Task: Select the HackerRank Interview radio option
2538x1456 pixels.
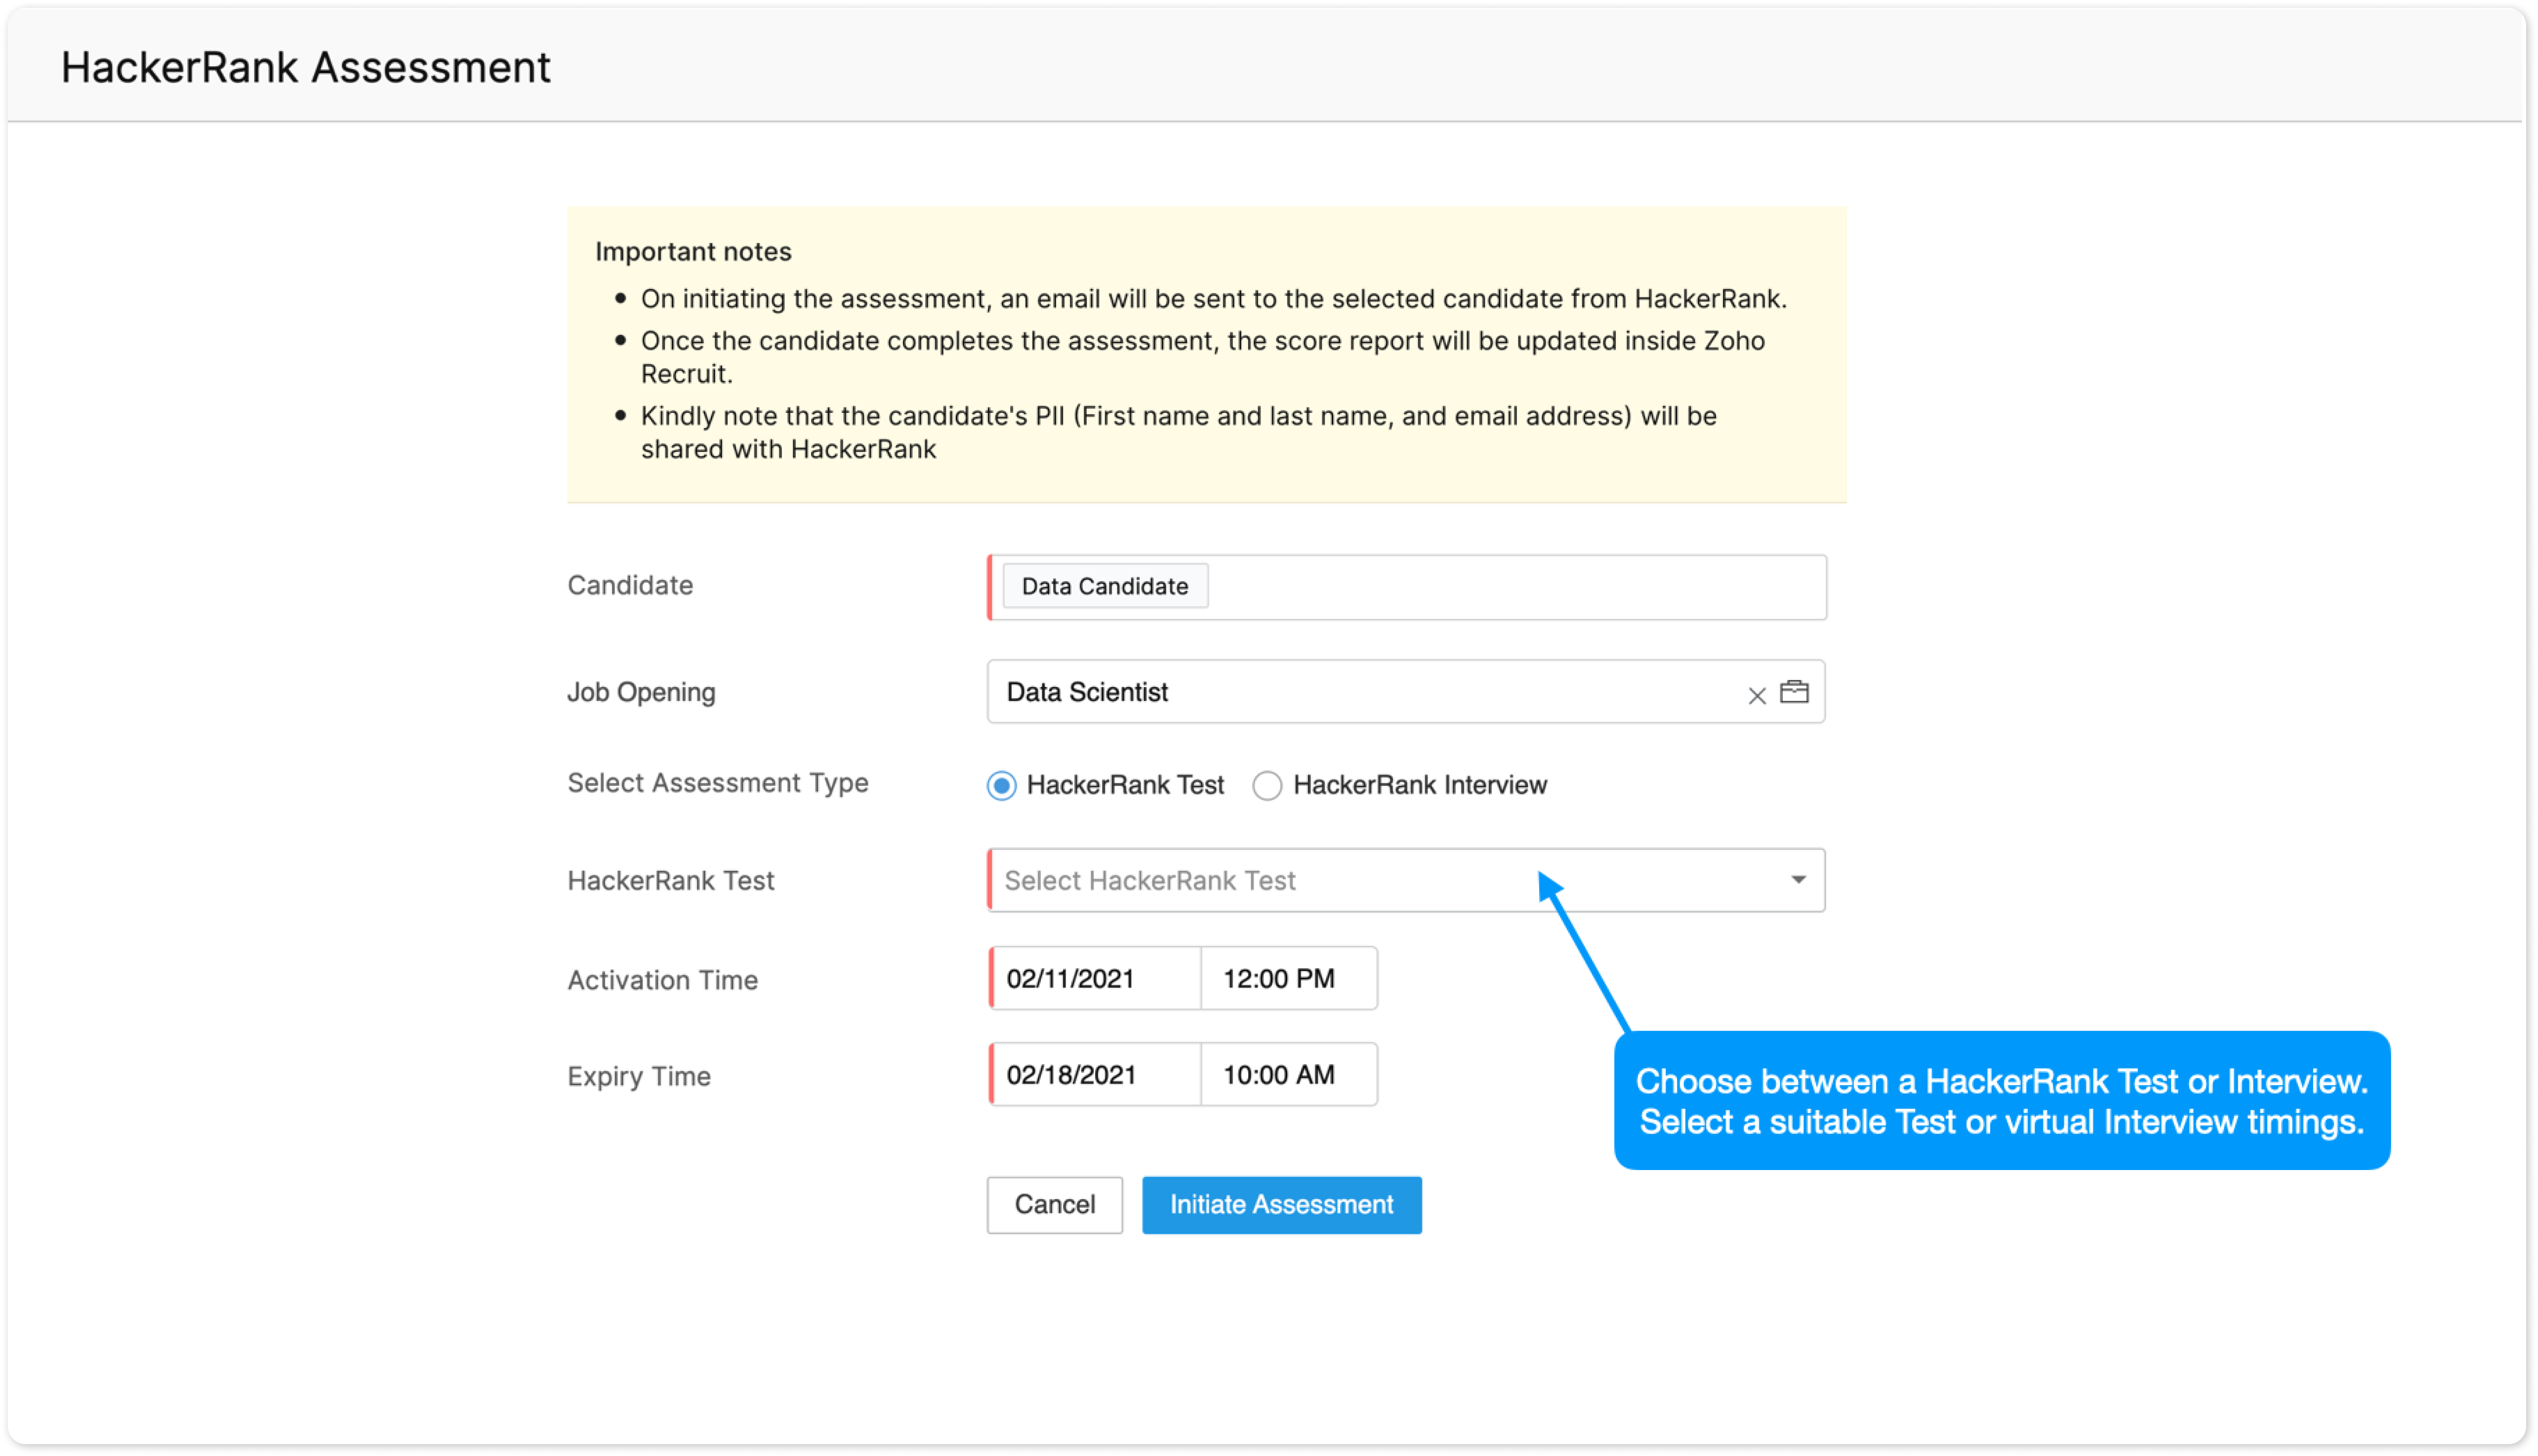Action: 1267,786
